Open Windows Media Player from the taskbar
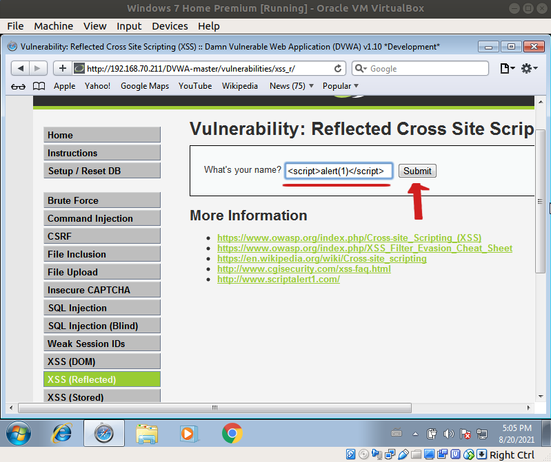The image size is (551, 462). [189, 434]
